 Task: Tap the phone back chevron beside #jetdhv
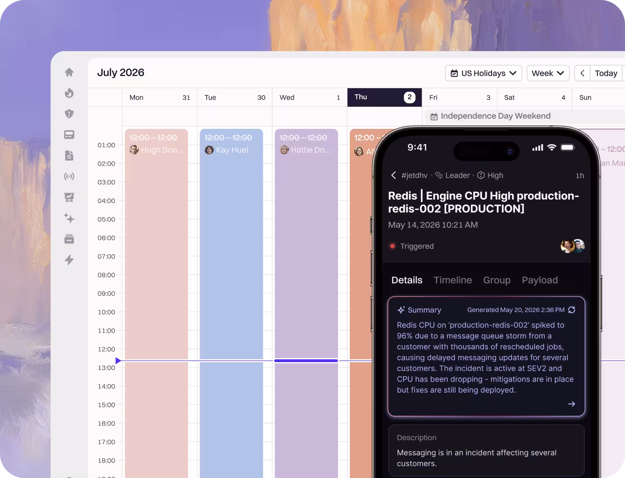point(393,175)
